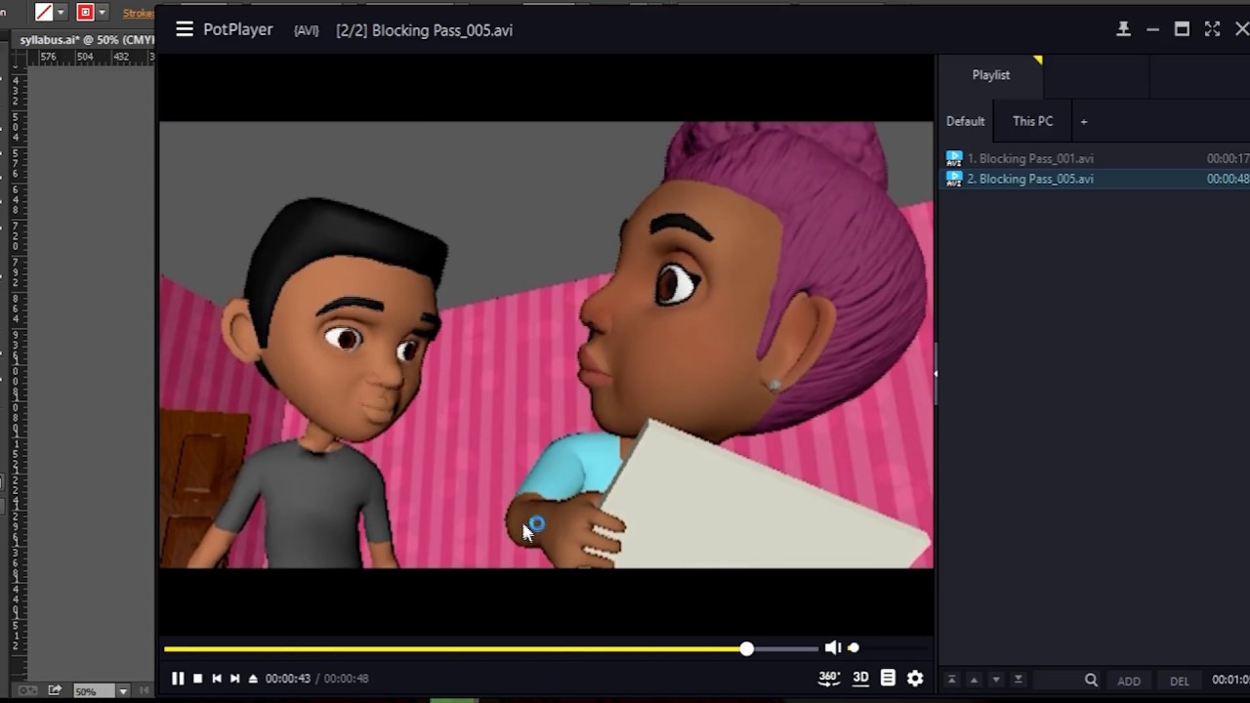Enable 360-degree video mode
1250x703 pixels.
828,678
